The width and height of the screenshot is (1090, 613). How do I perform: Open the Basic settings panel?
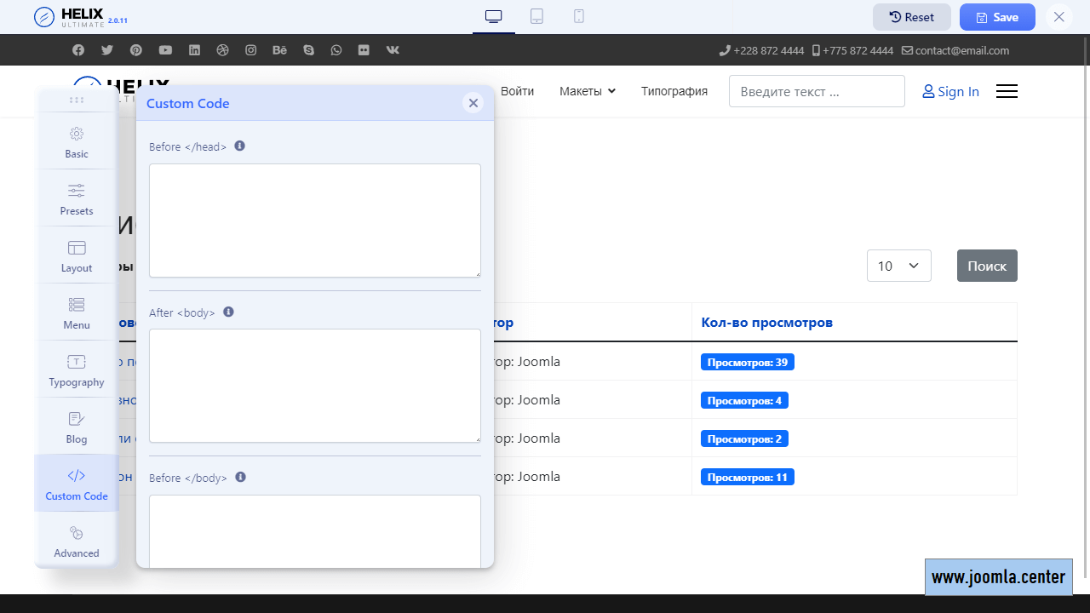coord(77,142)
